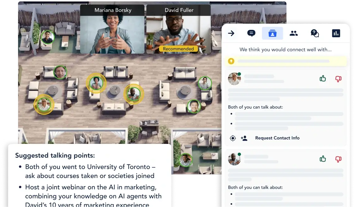Click 'We think you would connect well with...' text
Image resolution: width=356 pixels, height=207 pixels.
tap(285, 50)
